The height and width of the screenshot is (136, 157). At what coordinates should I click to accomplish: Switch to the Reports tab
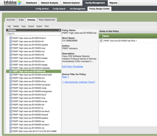[113, 3]
